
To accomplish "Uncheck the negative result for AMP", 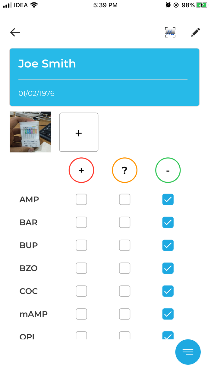I will 168,199.
